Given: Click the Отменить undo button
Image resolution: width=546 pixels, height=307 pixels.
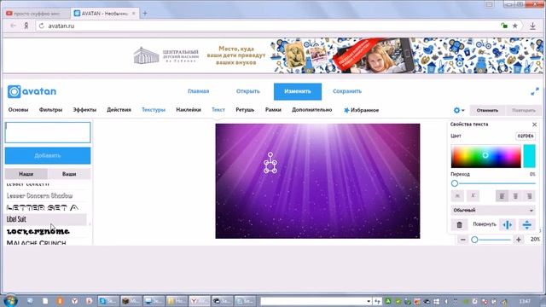Looking at the screenshot, I should (487, 110).
